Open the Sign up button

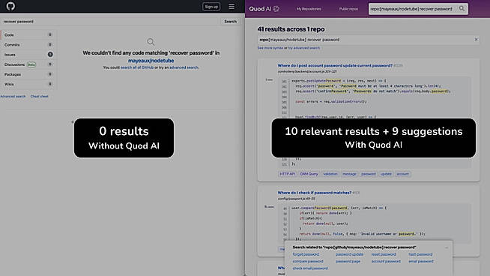(x=211, y=7)
